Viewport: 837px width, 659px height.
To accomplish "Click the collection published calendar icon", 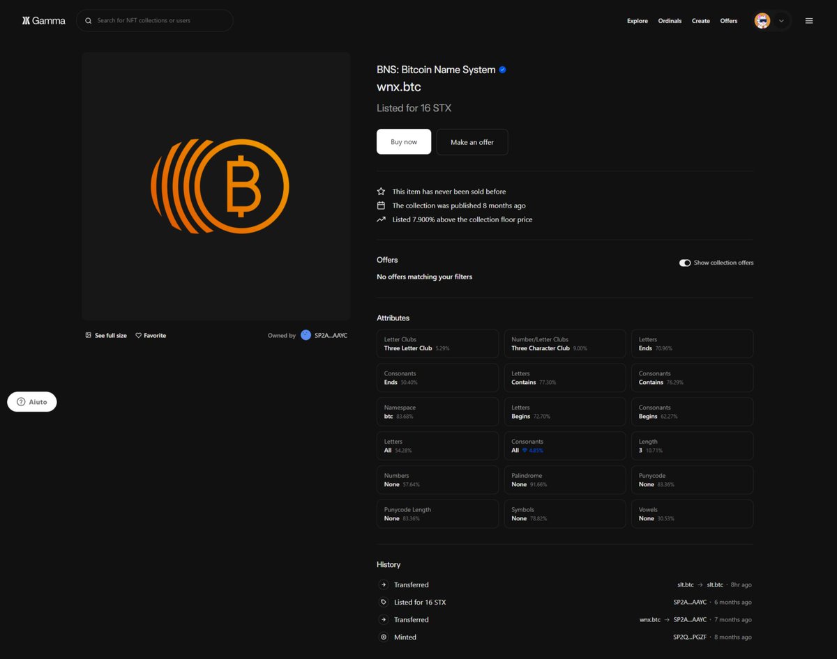I will (x=381, y=206).
